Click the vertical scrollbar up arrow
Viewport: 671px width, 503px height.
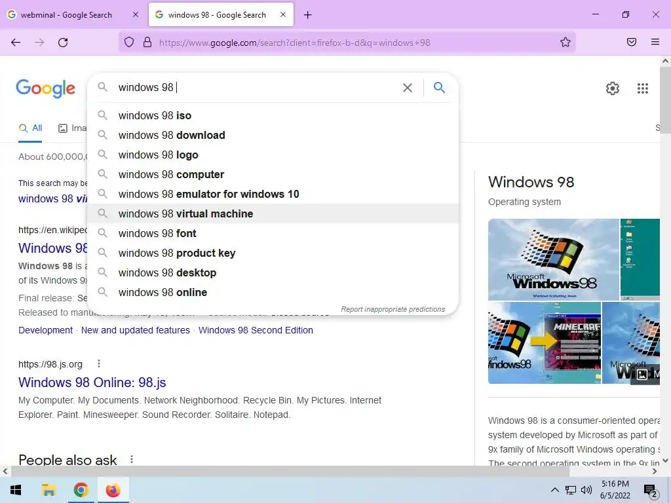tap(665, 61)
